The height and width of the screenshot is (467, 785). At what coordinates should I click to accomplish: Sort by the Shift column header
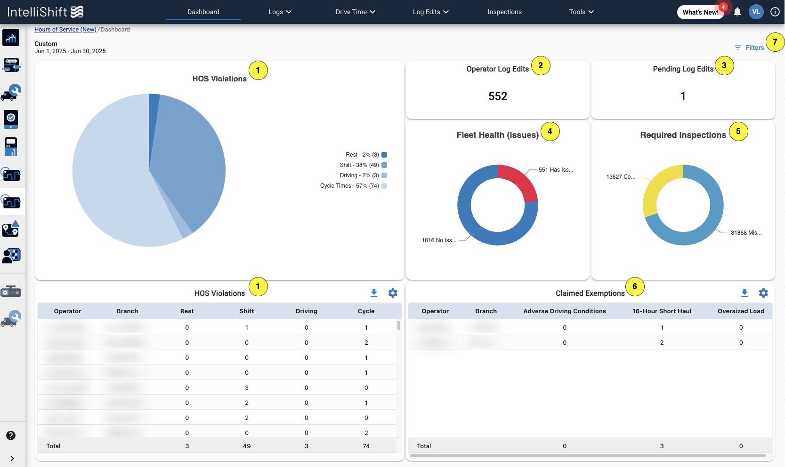click(x=247, y=311)
